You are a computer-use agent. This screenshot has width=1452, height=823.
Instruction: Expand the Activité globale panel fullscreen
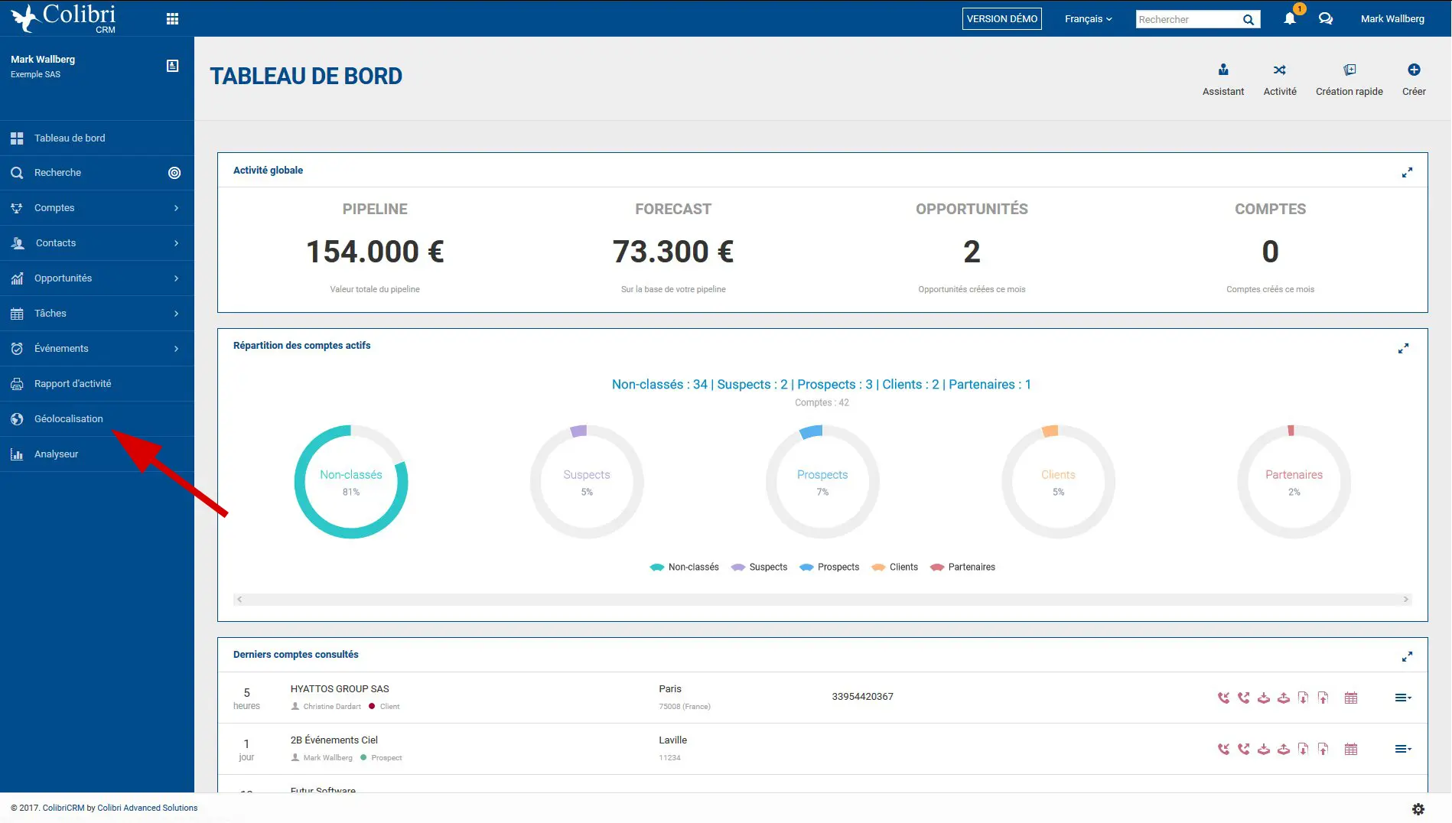click(1407, 173)
